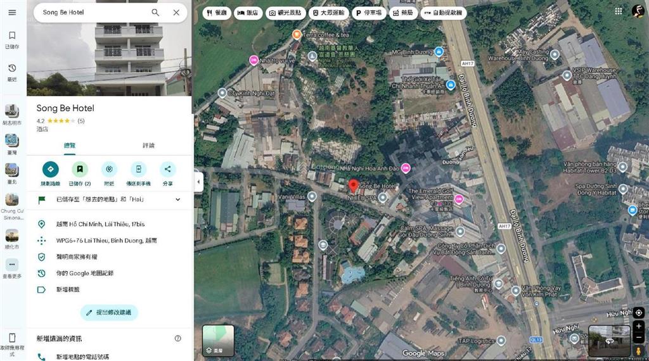Switch to the Overview tab
Image resolution: width=649 pixels, height=361 pixels.
[70, 146]
